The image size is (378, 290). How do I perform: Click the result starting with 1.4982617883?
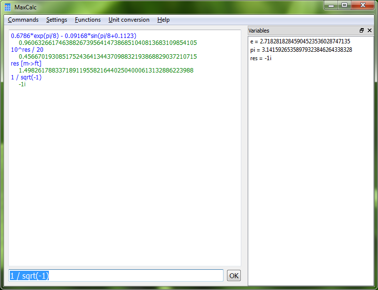click(x=106, y=71)
